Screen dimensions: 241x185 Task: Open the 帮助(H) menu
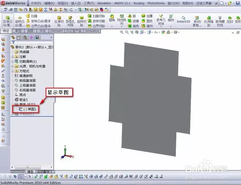(x=187, y=3)
